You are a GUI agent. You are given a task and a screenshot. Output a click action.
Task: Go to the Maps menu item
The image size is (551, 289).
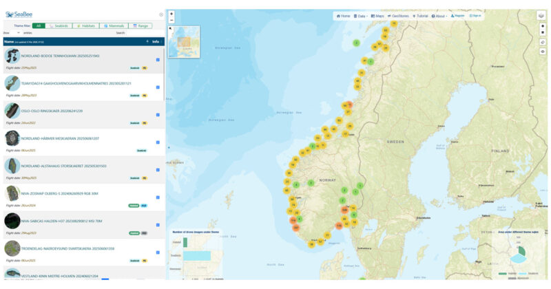378,15
